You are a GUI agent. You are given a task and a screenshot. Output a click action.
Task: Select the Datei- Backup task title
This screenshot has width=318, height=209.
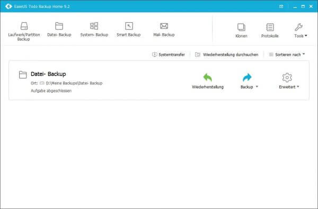click(x=48, y=74)
